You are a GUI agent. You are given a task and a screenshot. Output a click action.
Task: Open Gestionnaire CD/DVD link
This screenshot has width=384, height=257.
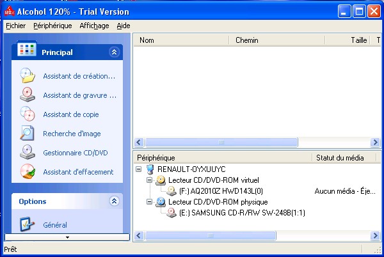[76, 153]
